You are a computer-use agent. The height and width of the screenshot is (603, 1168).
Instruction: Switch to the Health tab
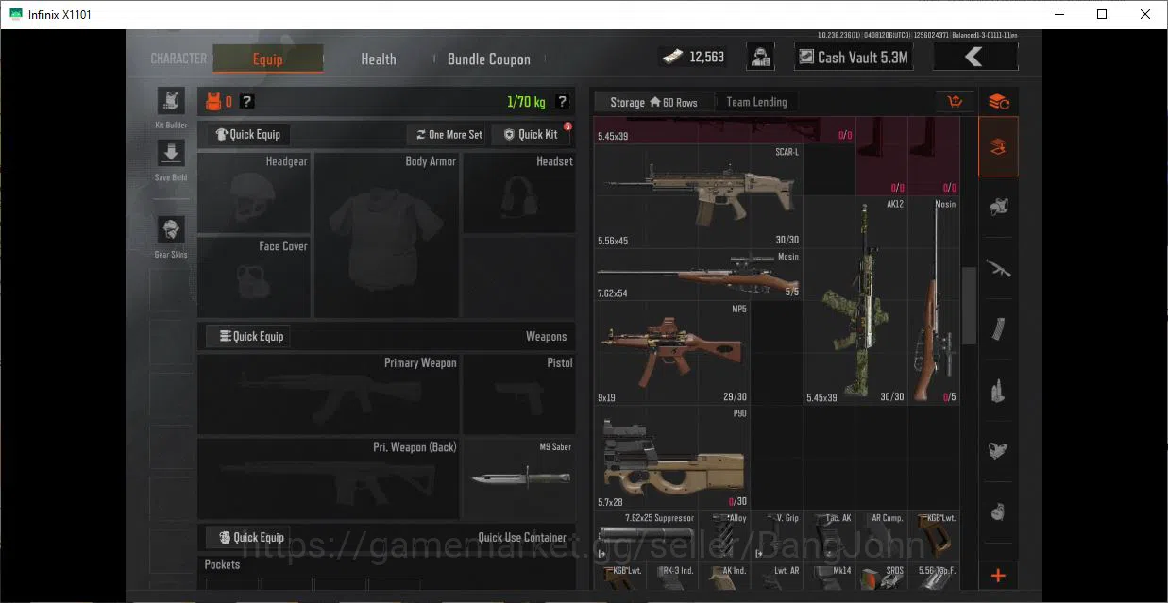click(379, 59)
